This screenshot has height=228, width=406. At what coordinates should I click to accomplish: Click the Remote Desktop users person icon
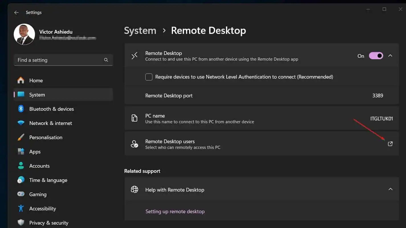pyautogui.click(x=134, y=144)
